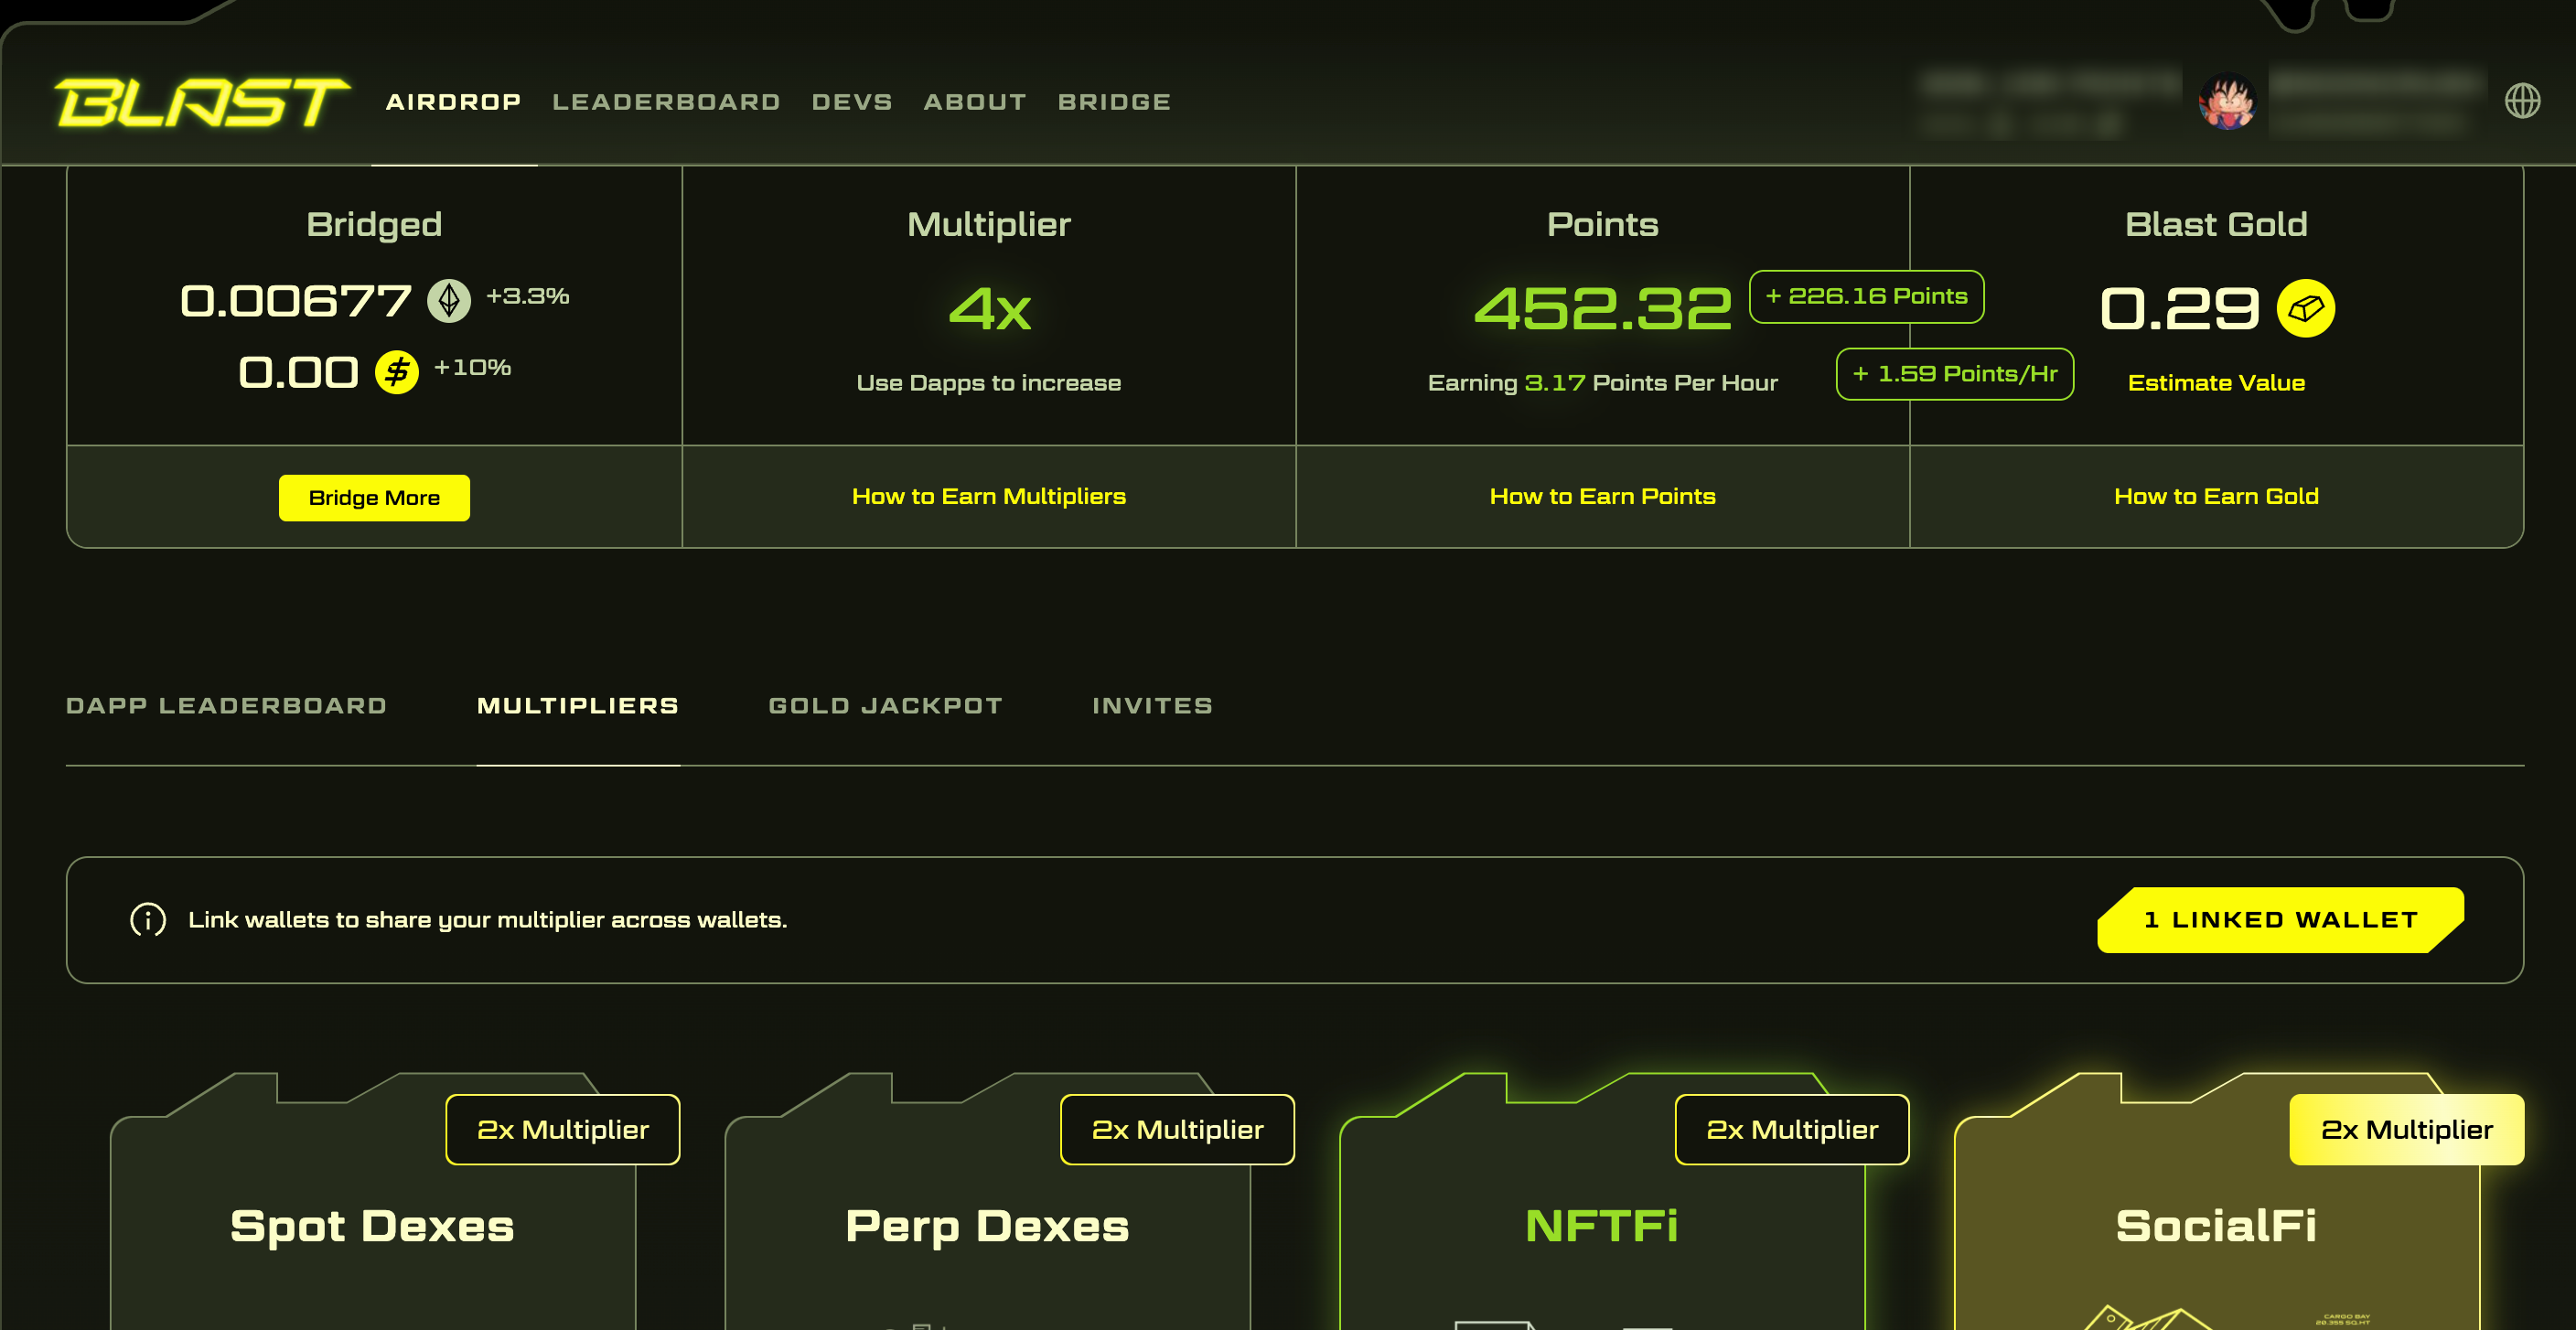Switch to the Dapp Leaderboard tab
The width and height of the screenshot is (2576, 1330).
(226, 706)
